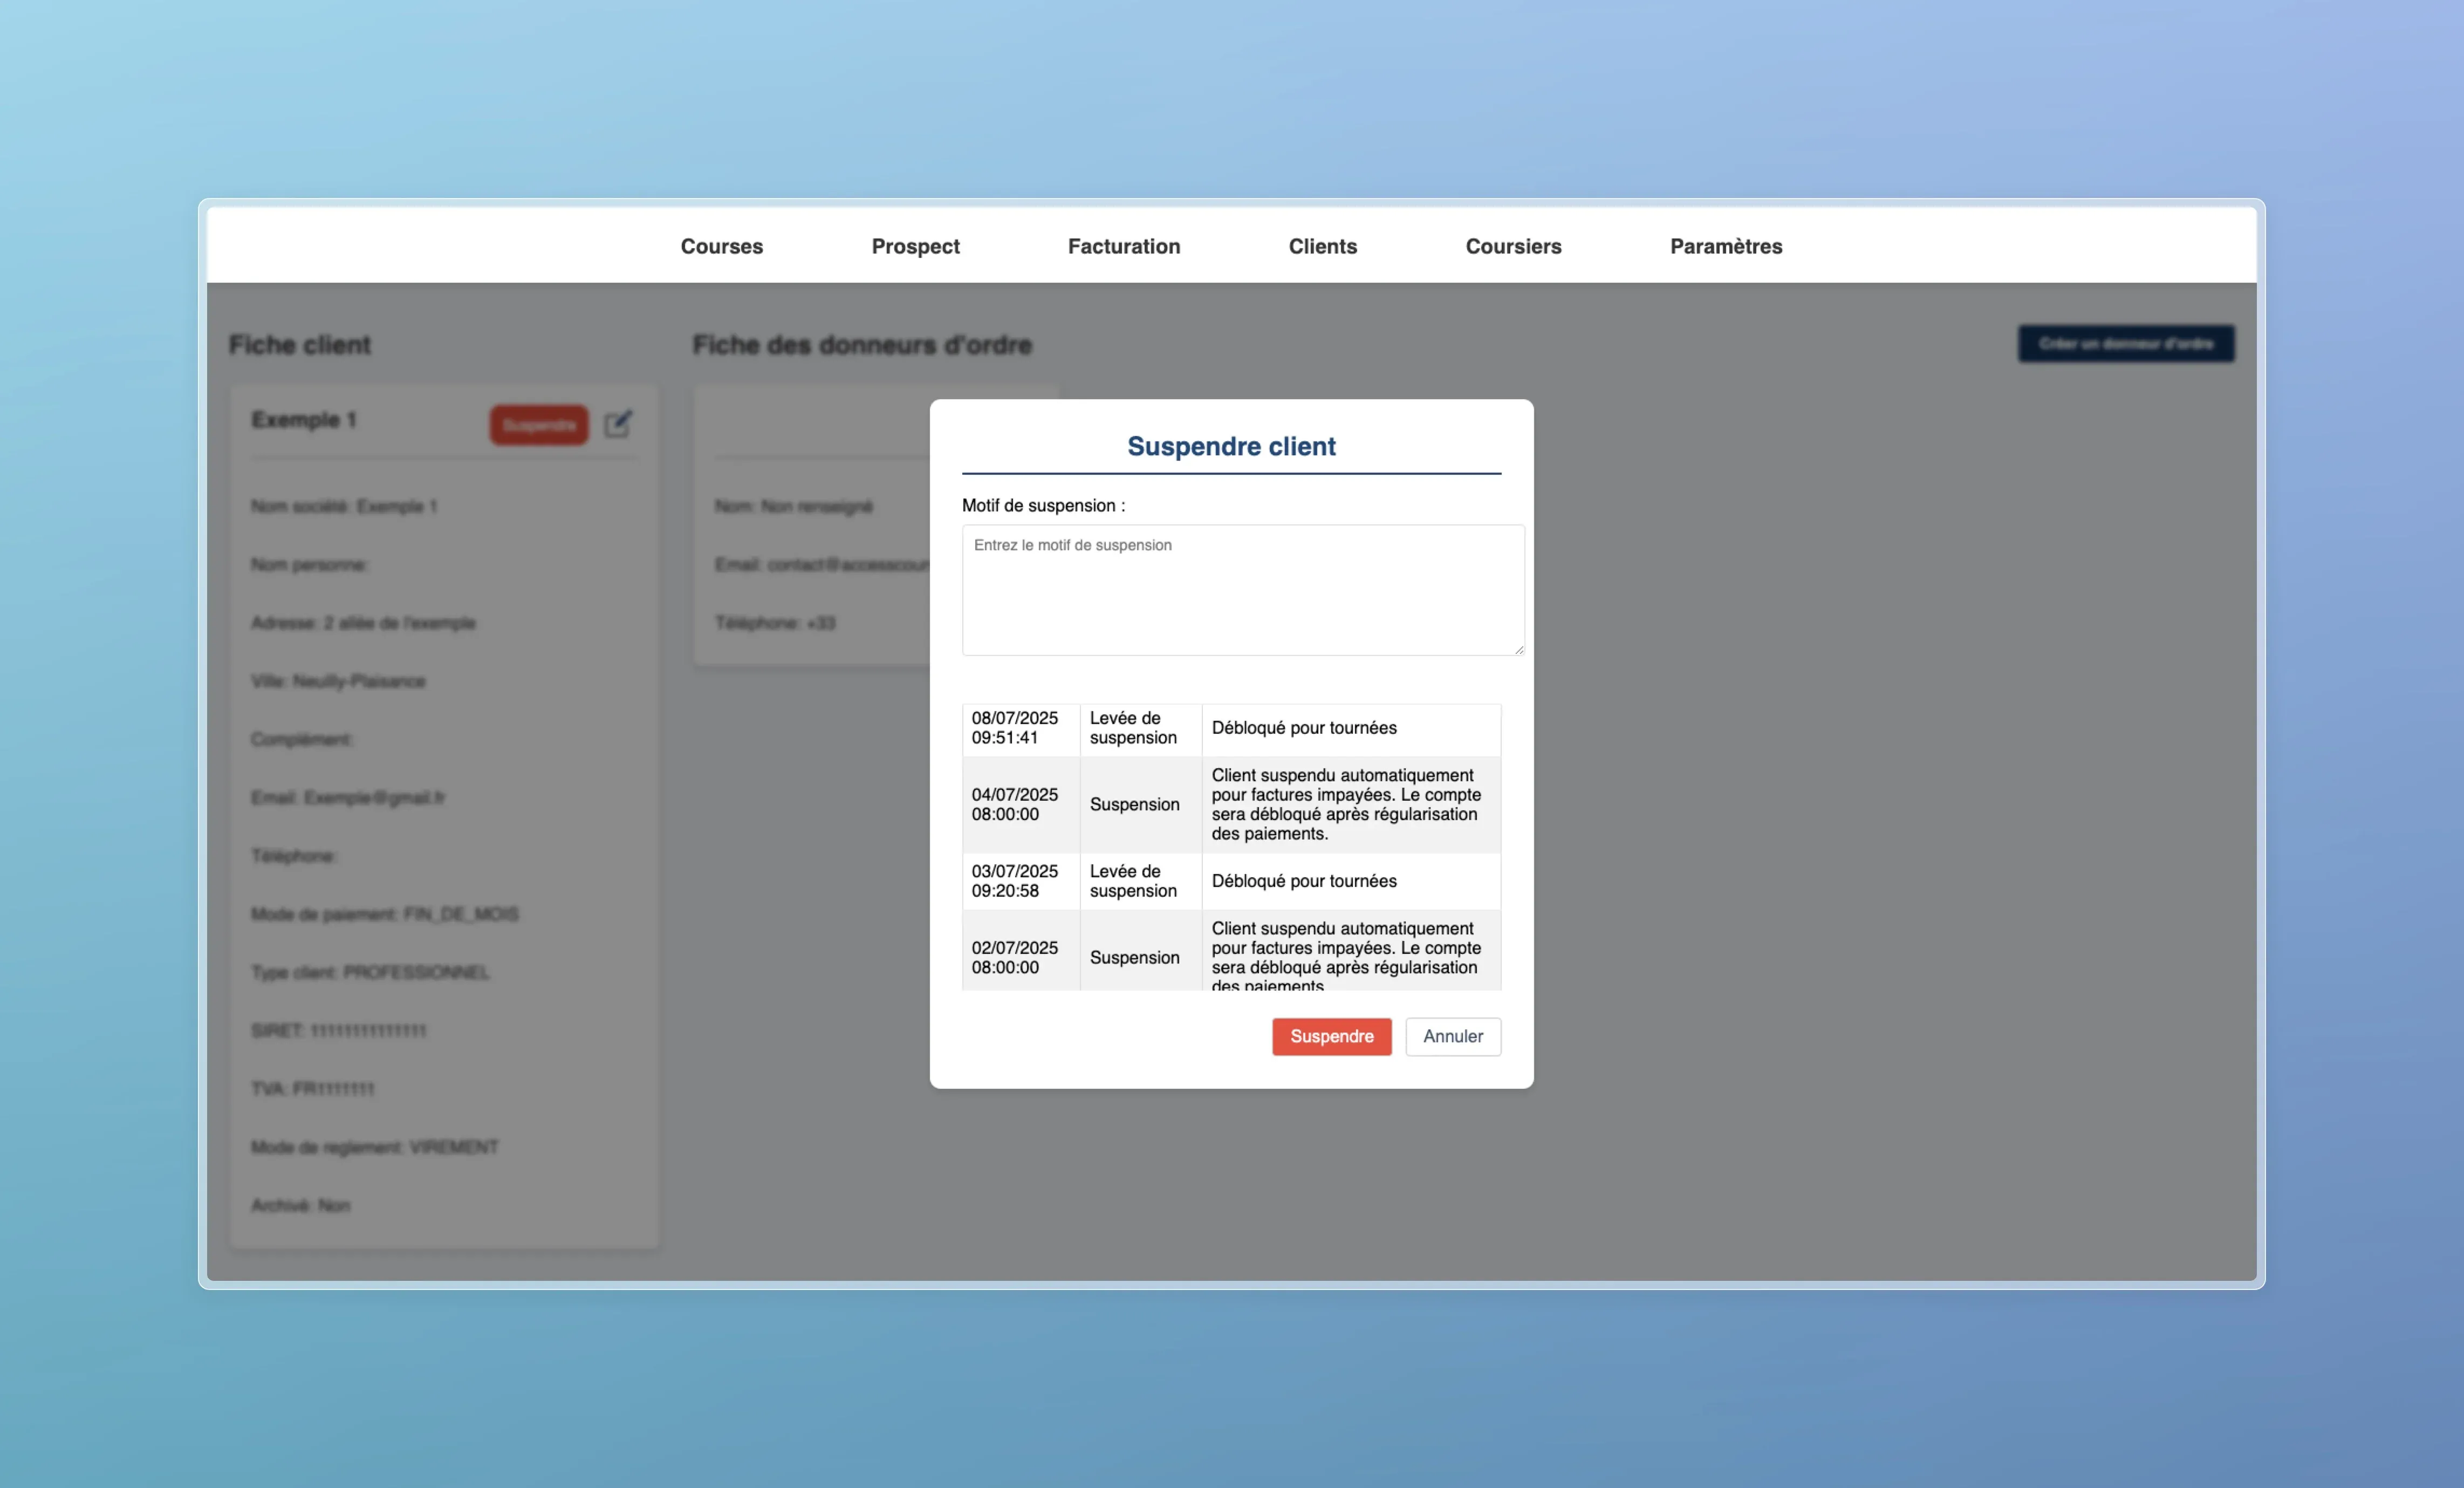
Task: Open the Facturation tab
Action: (x=1123, y=246)
